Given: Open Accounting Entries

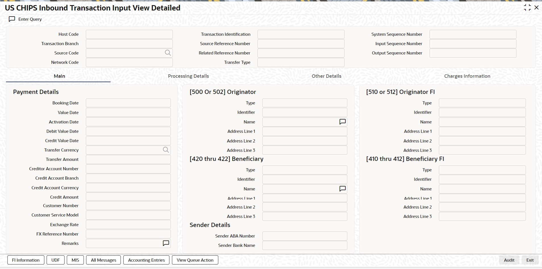Looking at the screenshot, I should point(146,260).
